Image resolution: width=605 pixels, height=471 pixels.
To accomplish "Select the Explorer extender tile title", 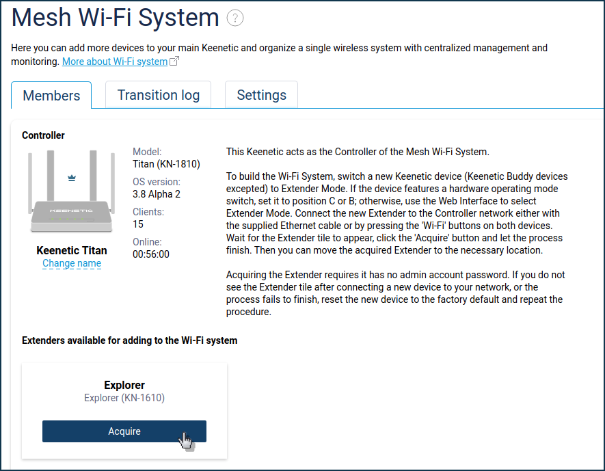I will (124, 385).
